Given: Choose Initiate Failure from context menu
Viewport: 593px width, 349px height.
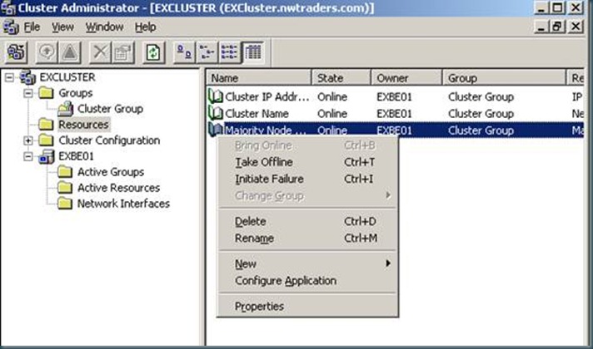Looking at the screenshot, I should 307,179.
